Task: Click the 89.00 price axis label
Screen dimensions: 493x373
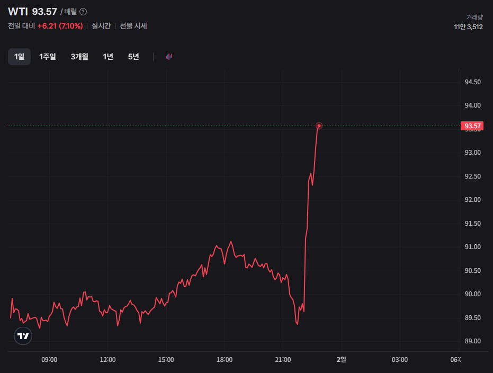Action: coord(472,341)
